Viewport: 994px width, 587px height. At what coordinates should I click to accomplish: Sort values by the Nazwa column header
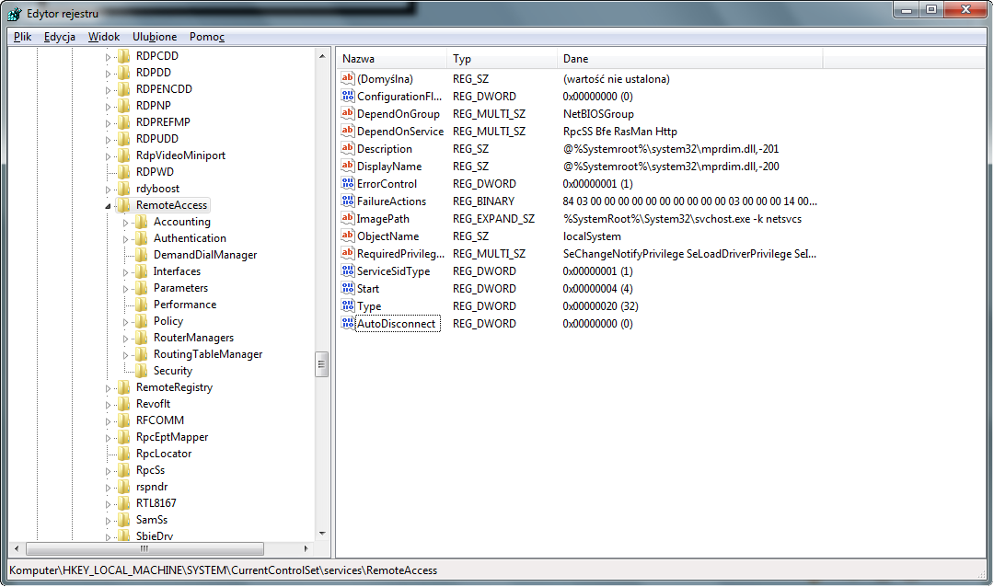392,58
